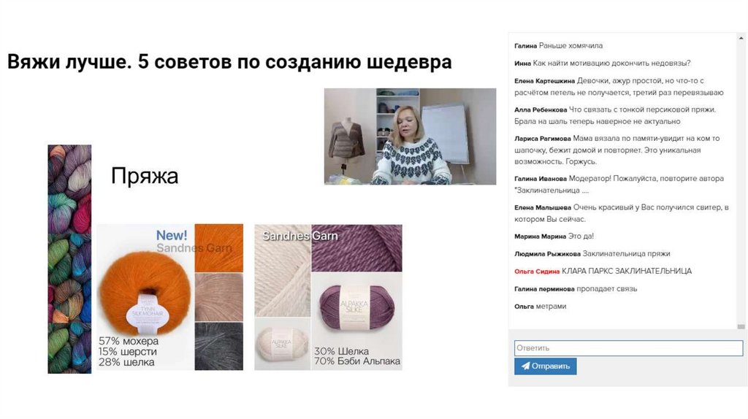This screenshot has width=748, height=419.
Task: Click the white Alpakka Silke yarn skein
Action: click(282, 344)
